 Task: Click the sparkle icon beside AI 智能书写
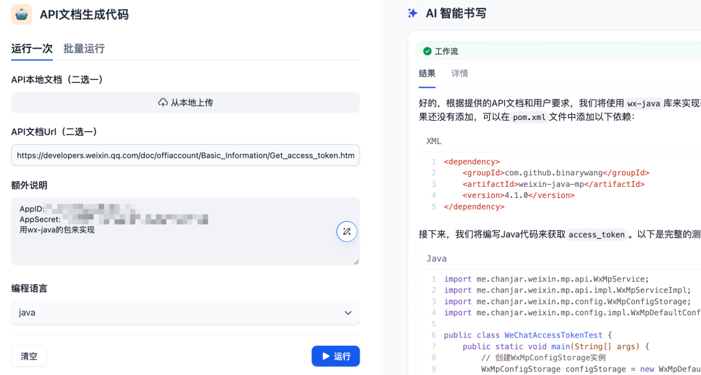point(413,12)
